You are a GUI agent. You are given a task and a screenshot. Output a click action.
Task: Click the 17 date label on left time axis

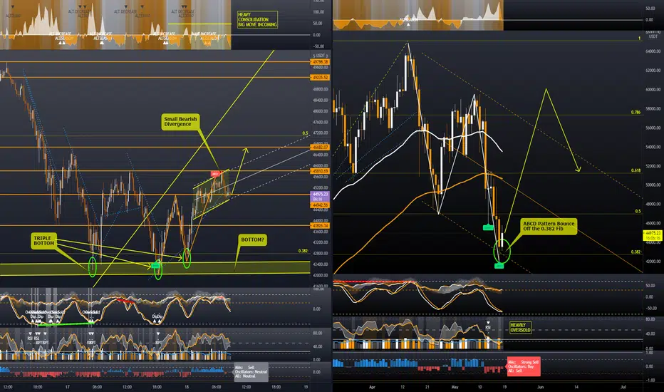pos(68,387)
